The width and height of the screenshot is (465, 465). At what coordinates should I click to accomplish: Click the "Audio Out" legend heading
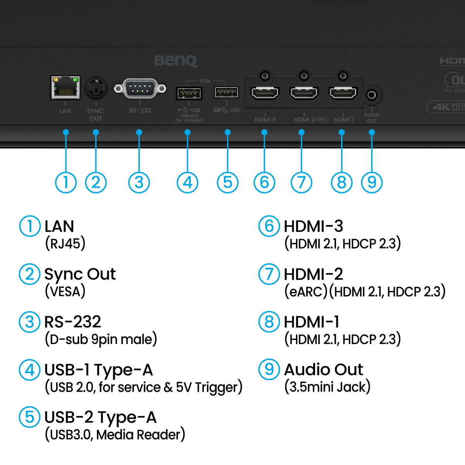point(324,370)
